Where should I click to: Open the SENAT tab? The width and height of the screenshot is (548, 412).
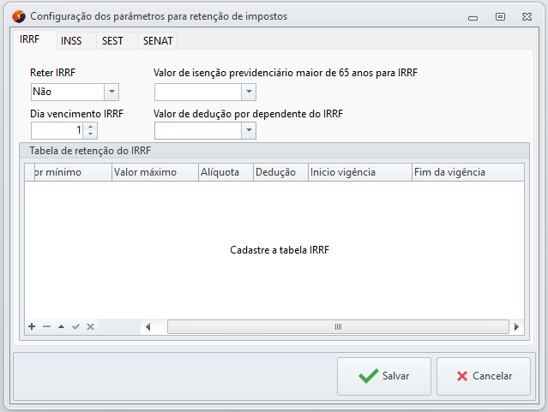click(x=156, y=40)
